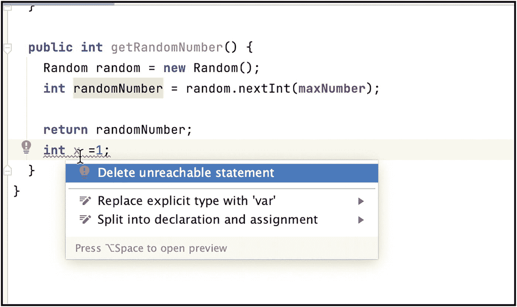Click pencil icon next to Split into declaration

pos(85,220)
